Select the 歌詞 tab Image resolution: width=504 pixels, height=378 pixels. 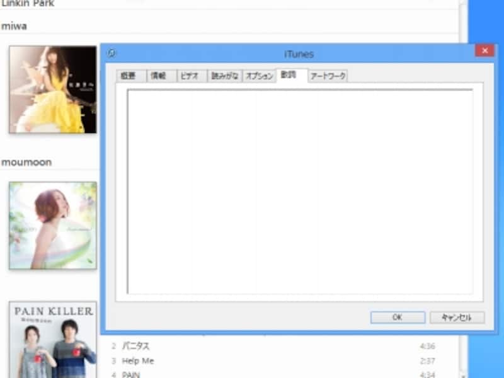292,75
